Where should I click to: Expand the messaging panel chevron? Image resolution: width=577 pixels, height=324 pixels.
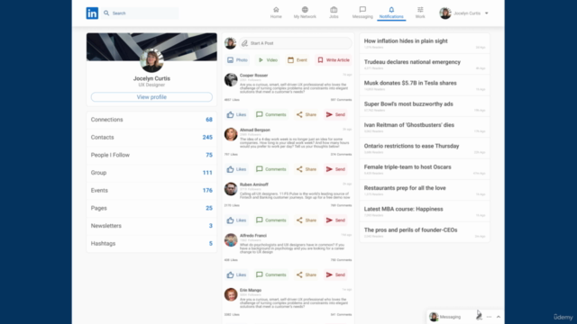[499, 317]
